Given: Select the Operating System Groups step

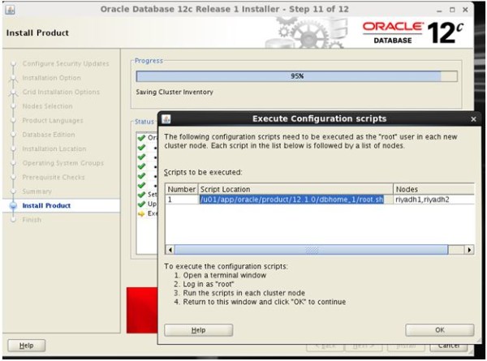Looking at the screenshot, I should click(x=63, y=163).
